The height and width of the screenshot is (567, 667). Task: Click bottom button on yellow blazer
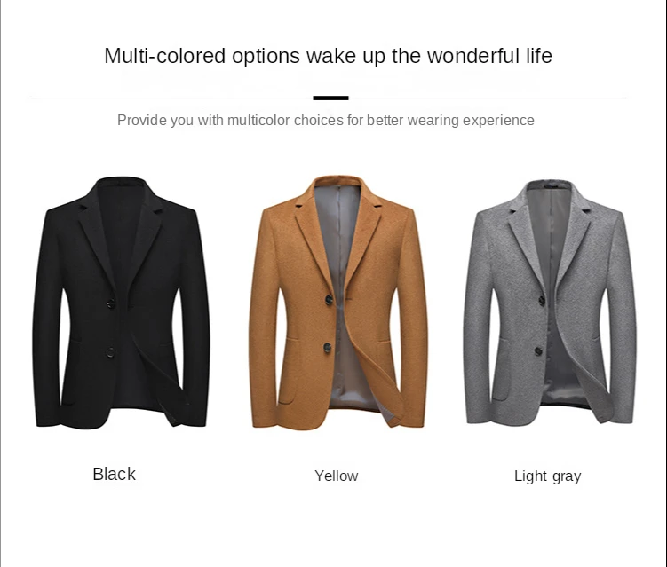(x=328, y=348)
